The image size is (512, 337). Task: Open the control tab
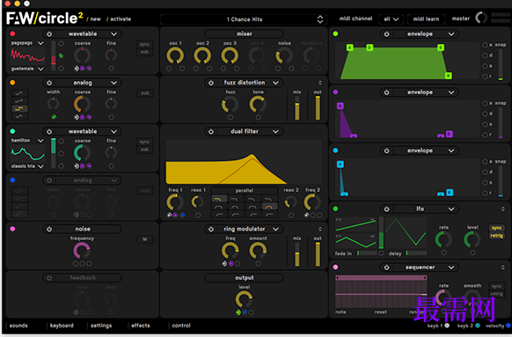click(181, 326)
